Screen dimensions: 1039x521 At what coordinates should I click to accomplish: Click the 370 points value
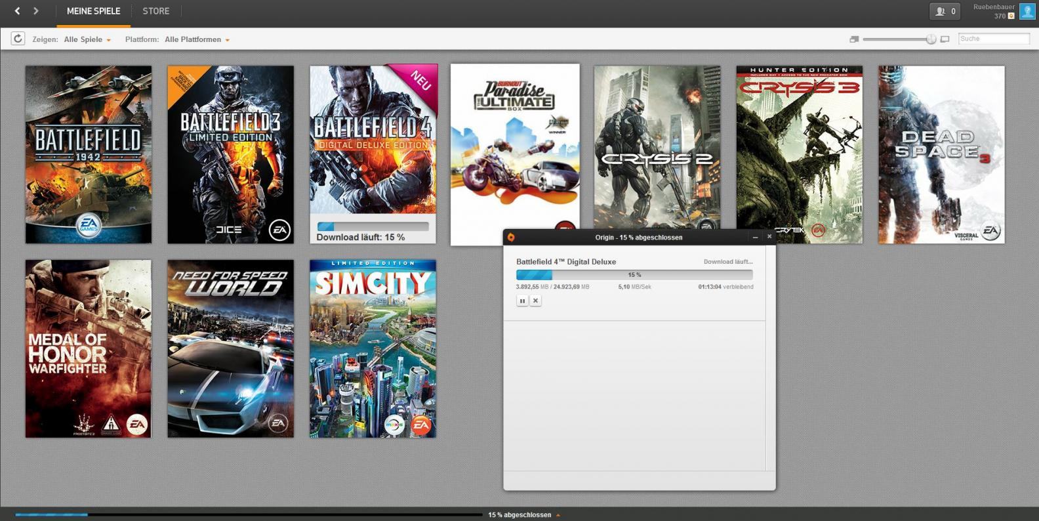[1000, 16]
